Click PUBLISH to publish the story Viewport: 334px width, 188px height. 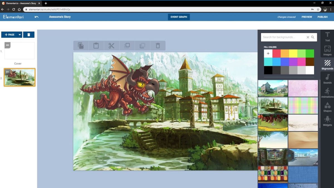322,17
